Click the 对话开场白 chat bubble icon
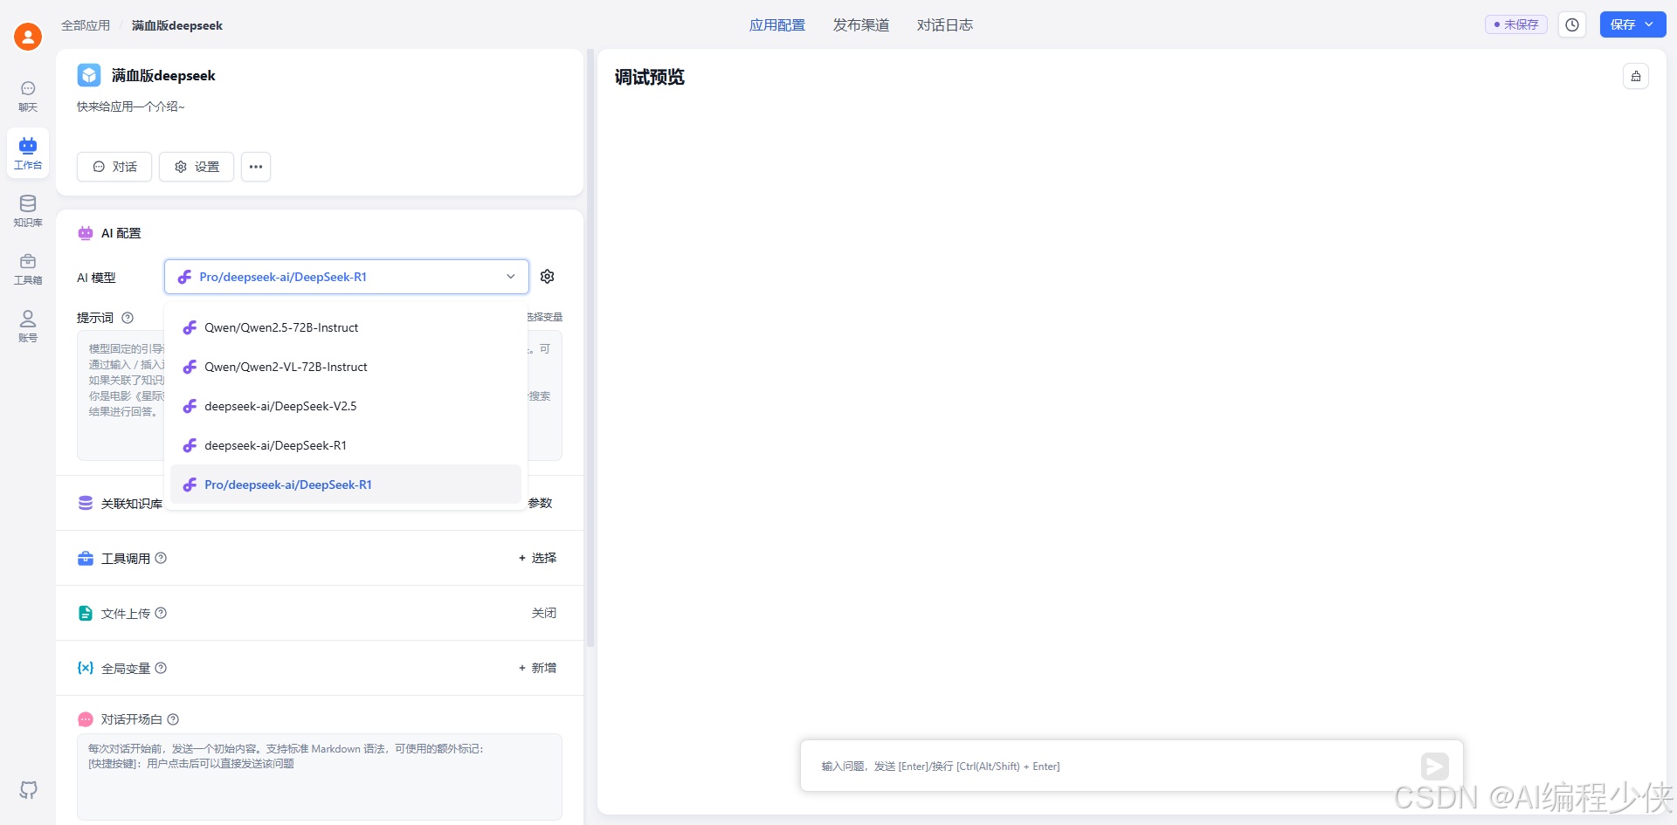Image resolution: width=1677 pixels, height=825 pixels. point(86,719)
